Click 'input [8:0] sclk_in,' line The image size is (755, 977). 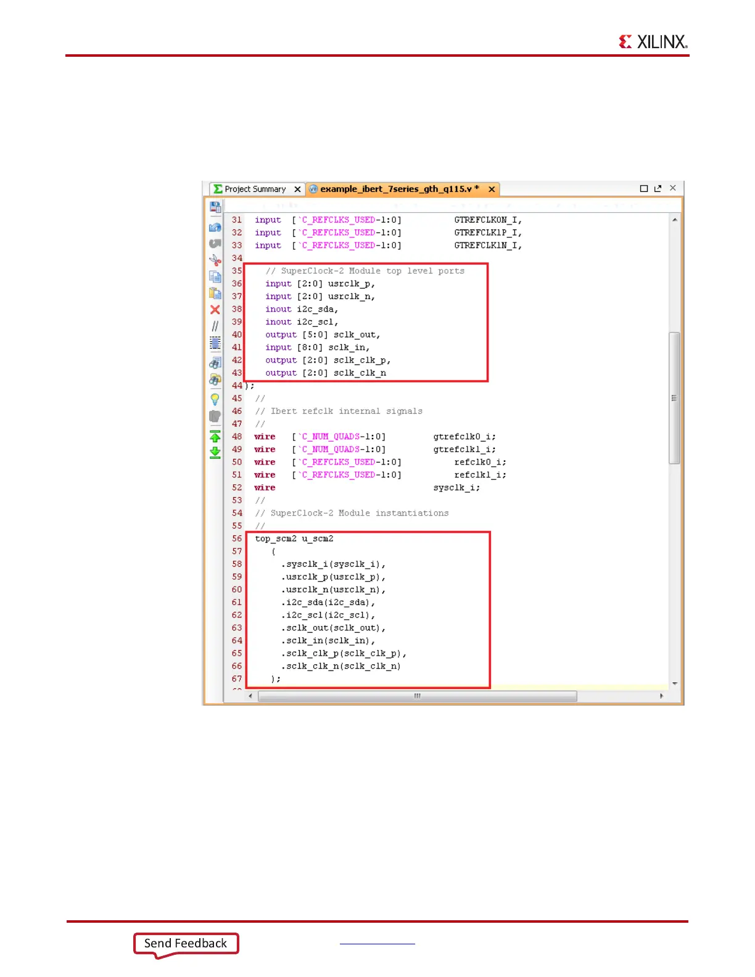pyautogui.click(x=318, y=347)
